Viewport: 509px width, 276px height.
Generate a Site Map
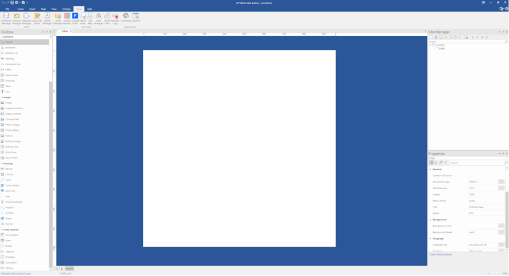(90, 18)
